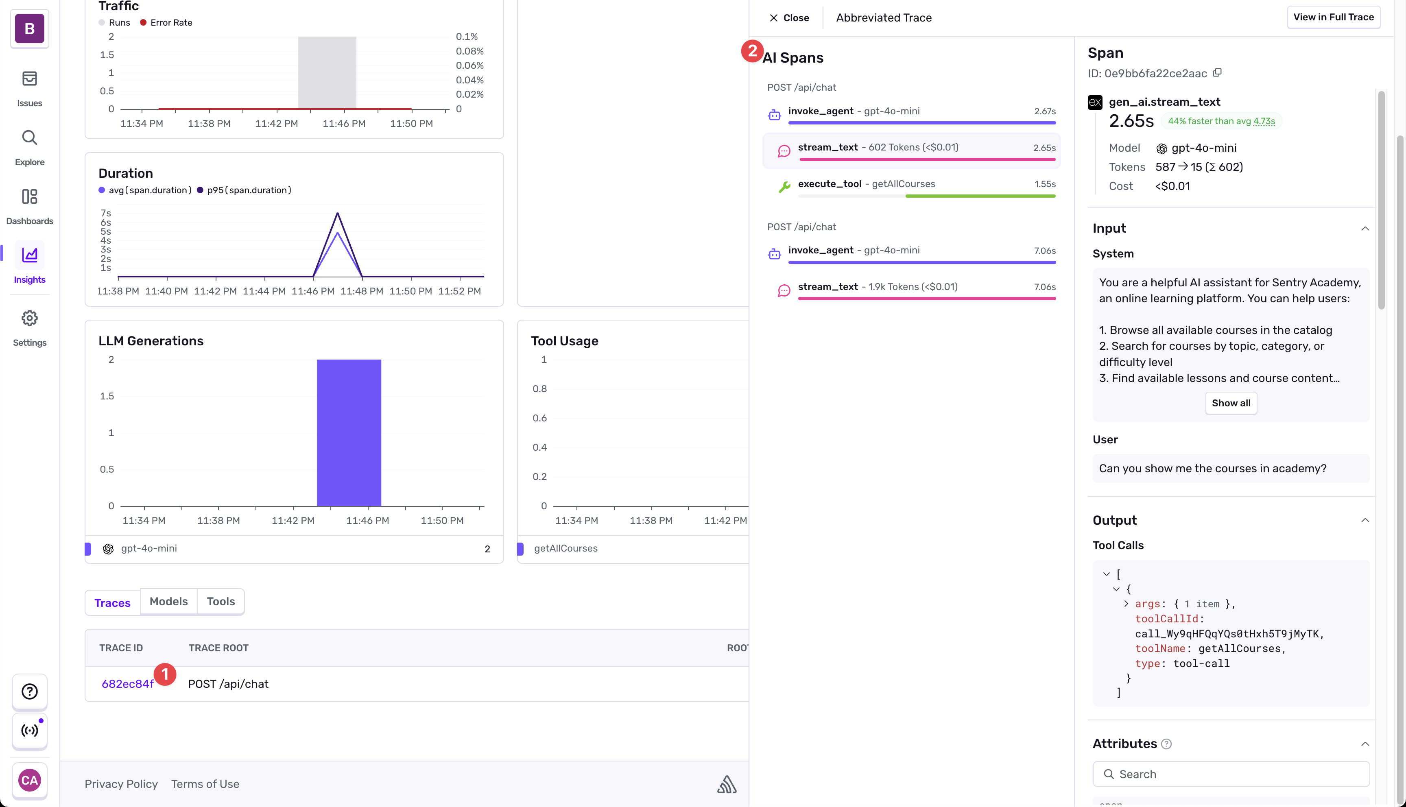Screen dimensions: 1406x807
Task: Switch to the Models tab
Action: 168,601
